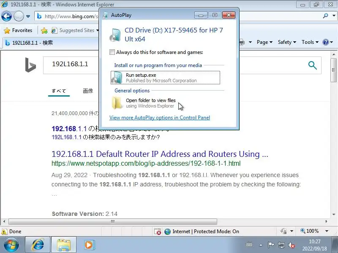Open the Favorites star button
This screenshot has width=338, height=253.
[18, 30]
